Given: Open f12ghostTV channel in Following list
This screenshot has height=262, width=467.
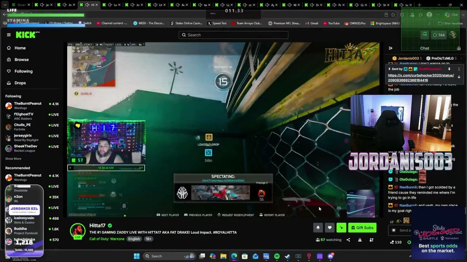Looking at the screenshot, I should pos(32,116).
